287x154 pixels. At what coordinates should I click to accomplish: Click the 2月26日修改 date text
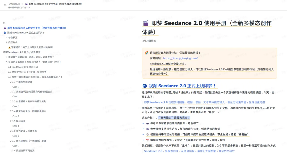(x=149, y=41)
